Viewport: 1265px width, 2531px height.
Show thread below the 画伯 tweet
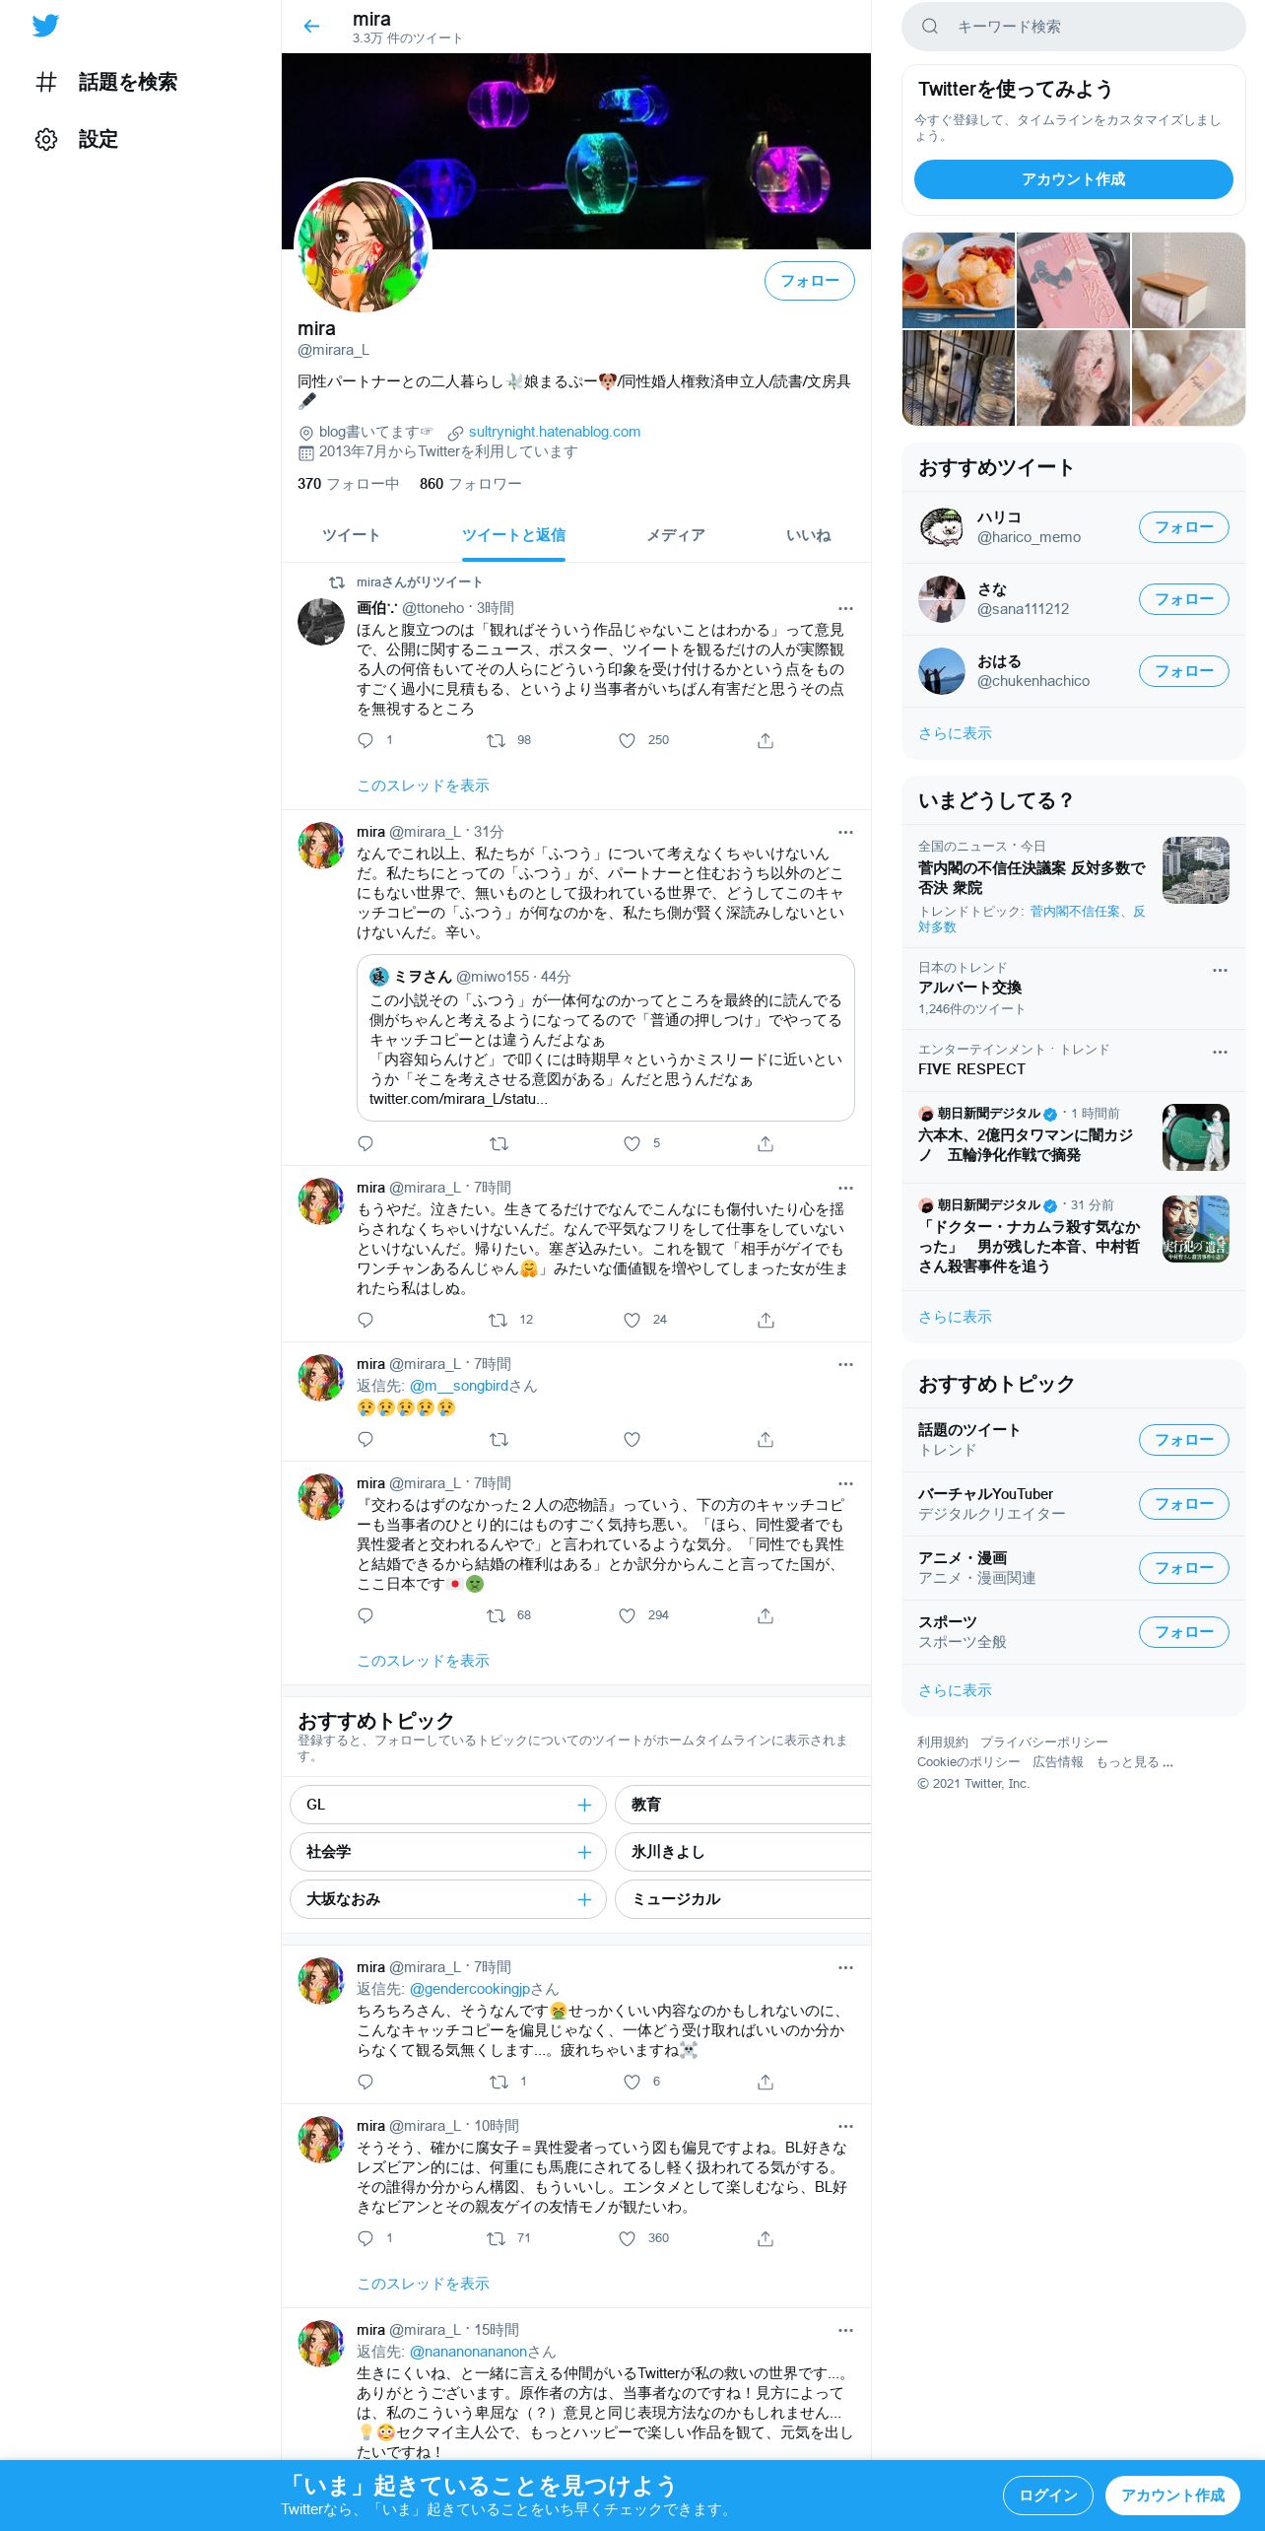coord(423,786)
